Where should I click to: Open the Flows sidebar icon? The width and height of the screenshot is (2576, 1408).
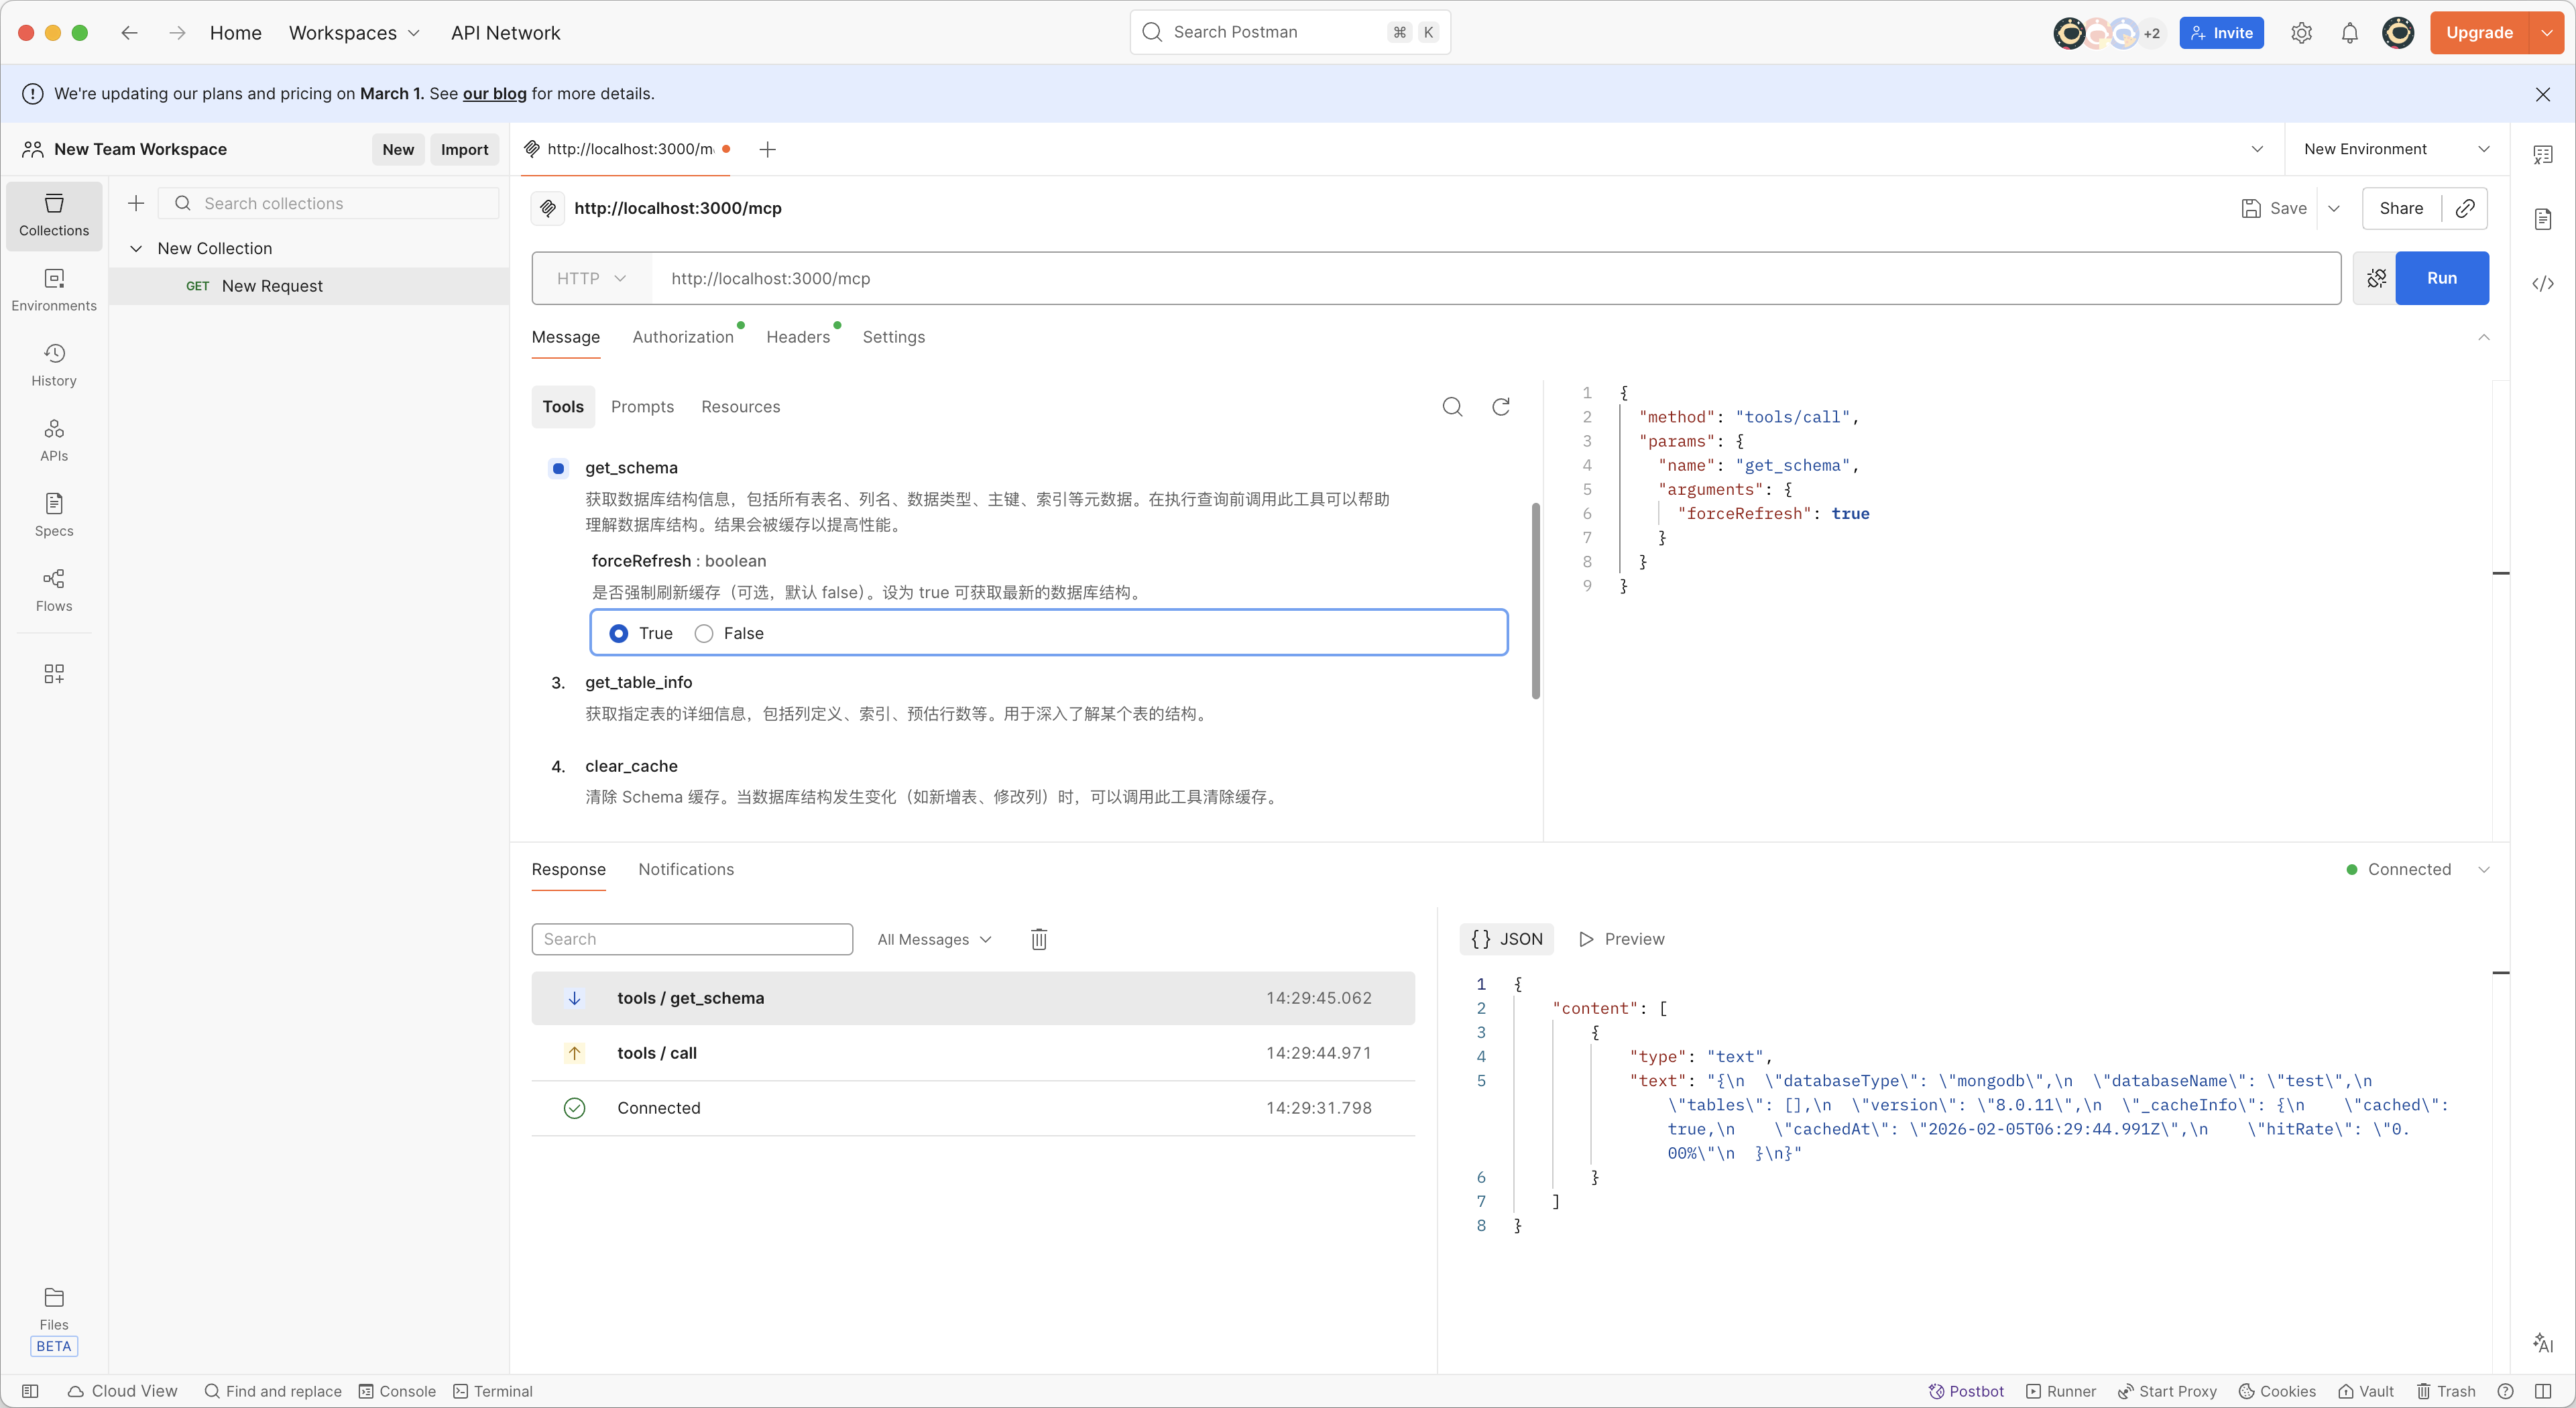pyautogui.click(x=54, y=590)
